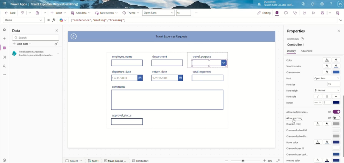
Task: Open the PS account avatar
Action: [340, 4]
